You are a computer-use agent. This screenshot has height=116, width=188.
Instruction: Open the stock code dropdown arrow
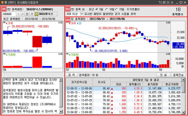coord(18,14)
